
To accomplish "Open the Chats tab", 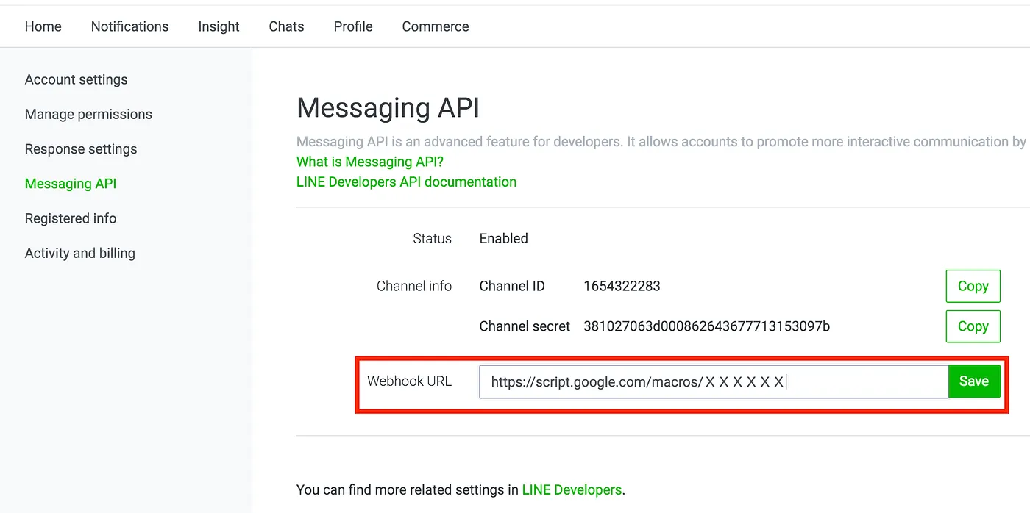I will coord(286,26).
